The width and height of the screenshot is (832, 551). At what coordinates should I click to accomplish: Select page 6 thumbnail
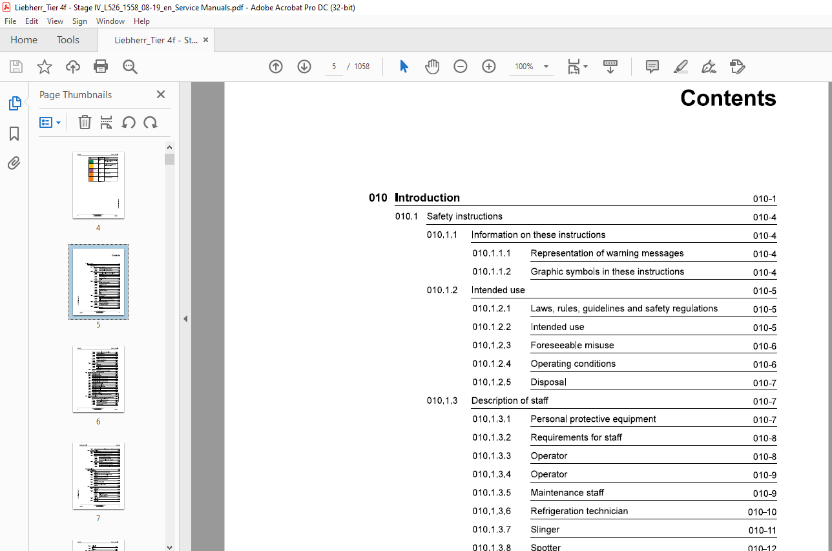coord(98,379)
